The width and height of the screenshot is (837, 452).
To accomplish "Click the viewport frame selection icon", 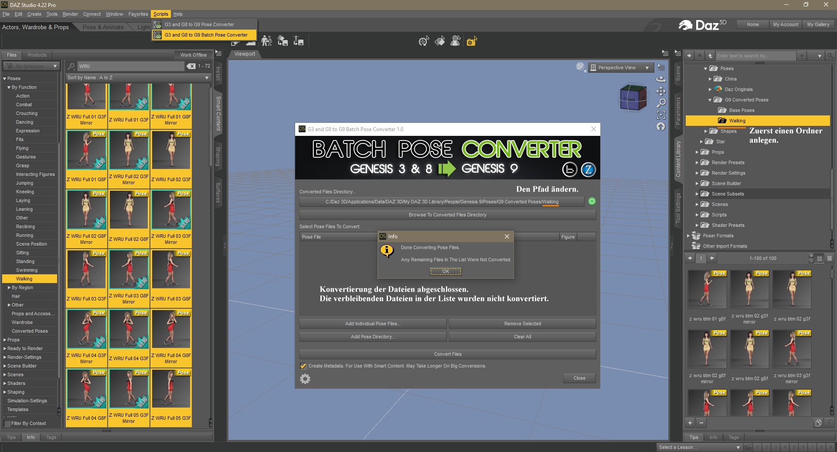I will 661,115.
